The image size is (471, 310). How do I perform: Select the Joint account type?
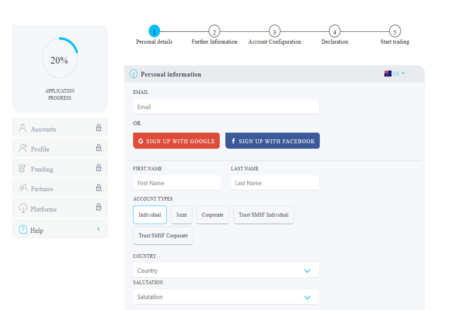(x=181, y=215)
